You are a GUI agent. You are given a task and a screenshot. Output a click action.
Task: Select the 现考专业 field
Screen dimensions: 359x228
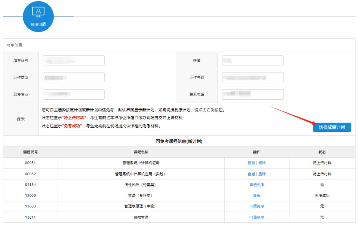click(74, 94)
